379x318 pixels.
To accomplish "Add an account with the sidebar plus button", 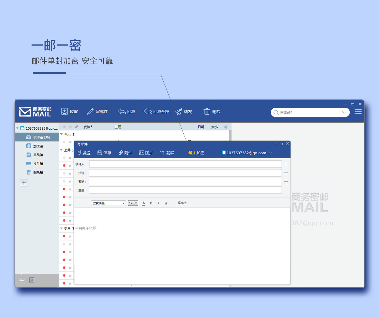I will [24, 183].
